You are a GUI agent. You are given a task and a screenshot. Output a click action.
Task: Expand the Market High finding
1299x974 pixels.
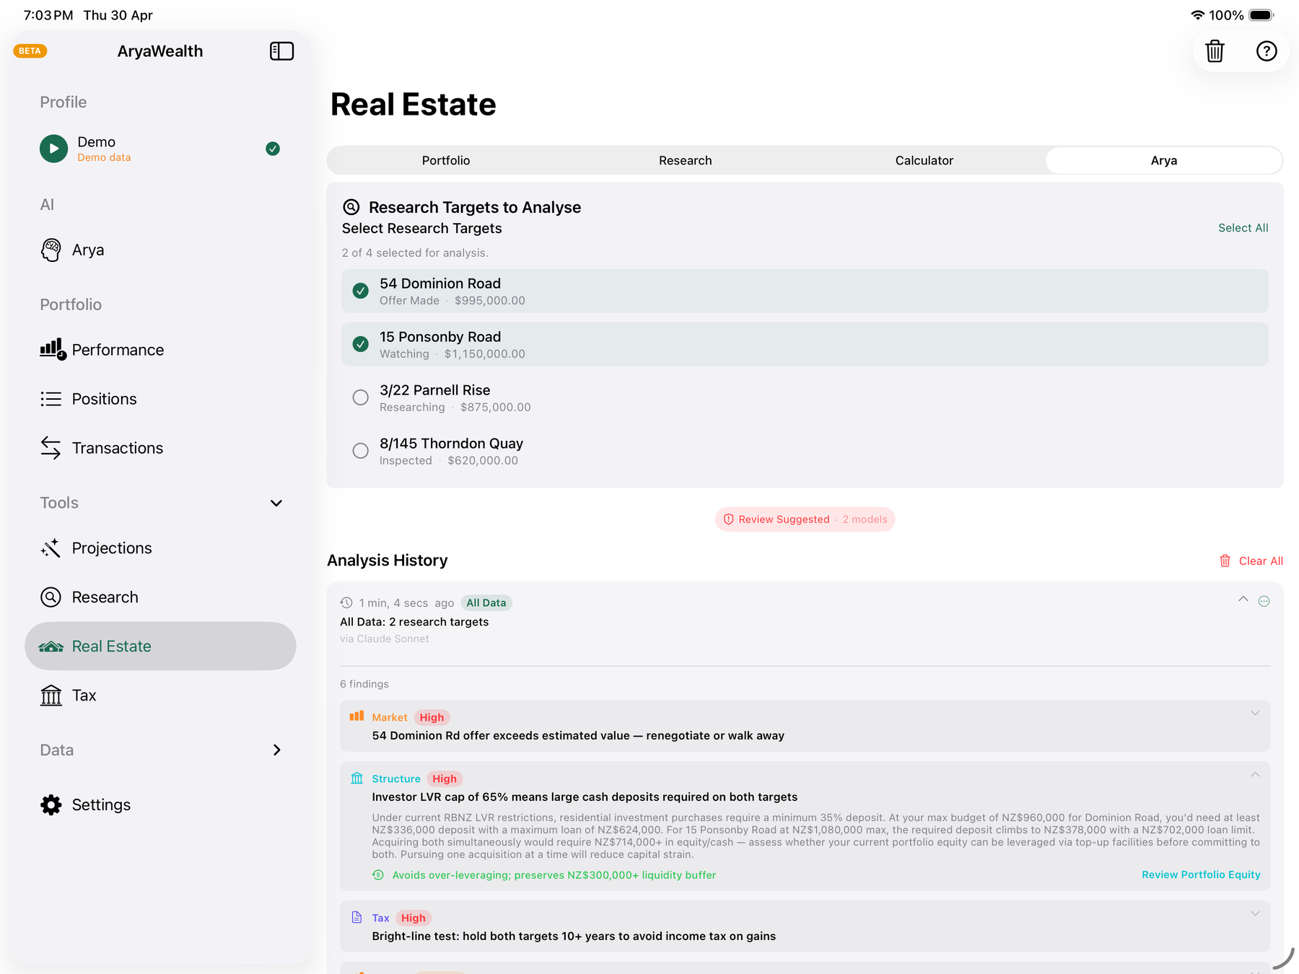click(1255, 713)
